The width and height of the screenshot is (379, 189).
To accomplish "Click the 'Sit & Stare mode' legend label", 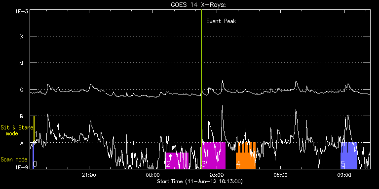I will click(x=17, y=130).
